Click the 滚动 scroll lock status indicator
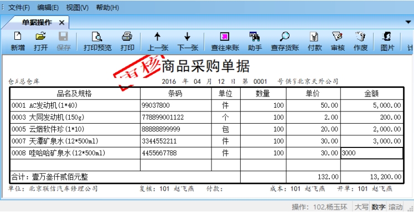Image resolution: width=414 pixels, height=212 pixels. (x=396, y=207)
